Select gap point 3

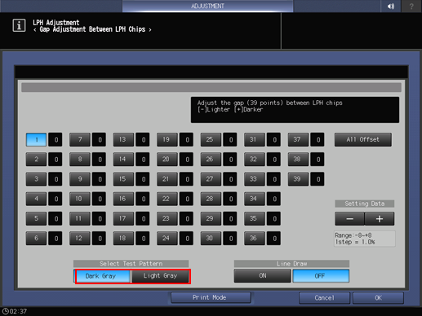tap(36, 179)
